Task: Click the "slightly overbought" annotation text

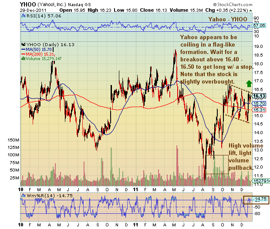Action: [207, 81]
